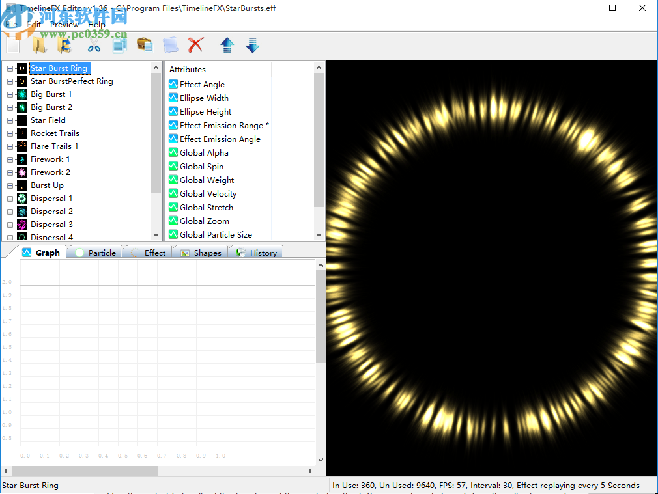Click the briefcase paste toolbar icon
Image resolution: width=658 pixels, height=494 pixels.
(x=145, y=45)
